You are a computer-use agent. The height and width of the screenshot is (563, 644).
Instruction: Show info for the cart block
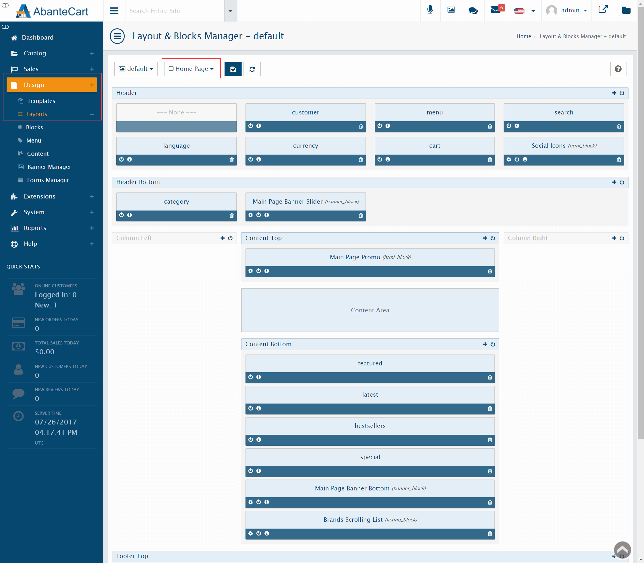(x=388, y=159)
